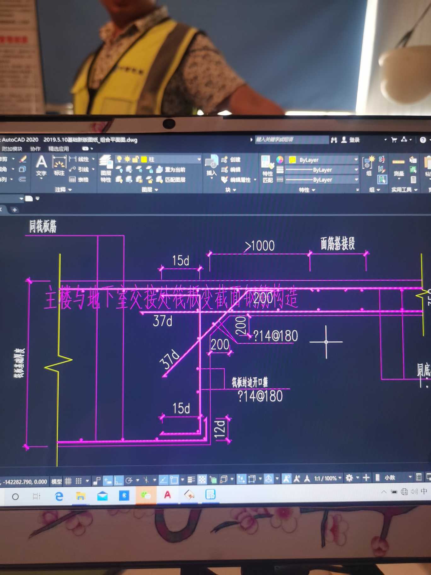Toggle dynamic input in status bar
The image size is (431, 575).
coord(108,481)
